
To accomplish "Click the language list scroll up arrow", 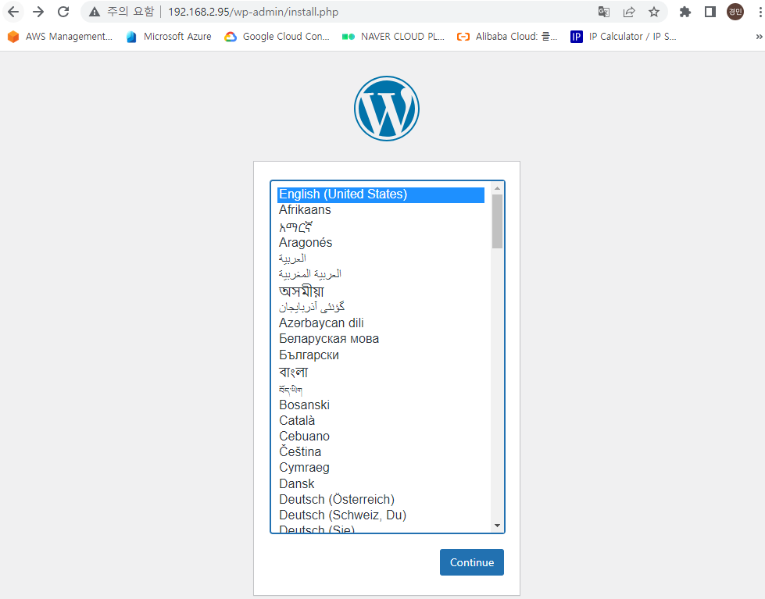I will coord(497,188).
